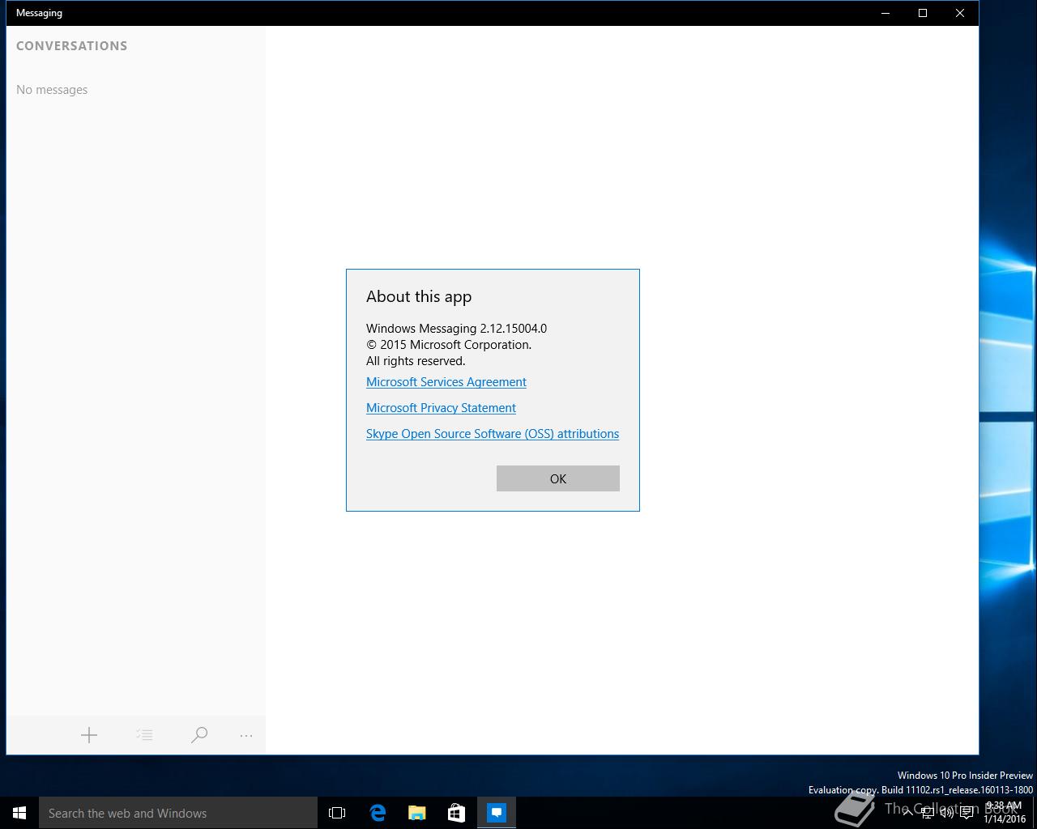Maximize the Messaging window
This screenshot has height=829, width=1037.
pos(923,13)
